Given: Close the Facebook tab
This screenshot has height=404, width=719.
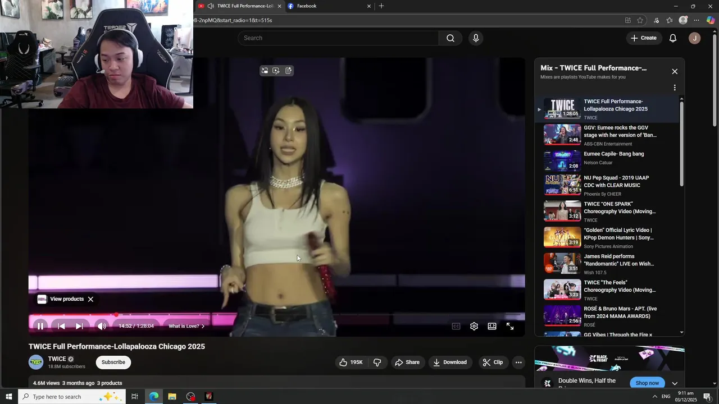Looking at the screenshot, I should coord(369,6).
